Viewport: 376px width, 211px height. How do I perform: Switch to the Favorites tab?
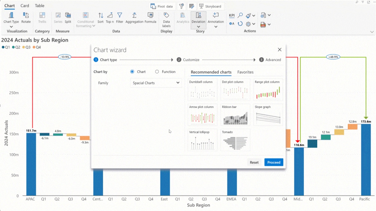click(245, 72)
